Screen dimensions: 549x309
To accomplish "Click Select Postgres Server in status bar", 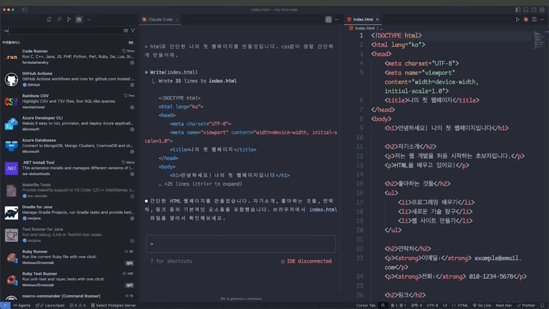I will (x=113, y=306).
